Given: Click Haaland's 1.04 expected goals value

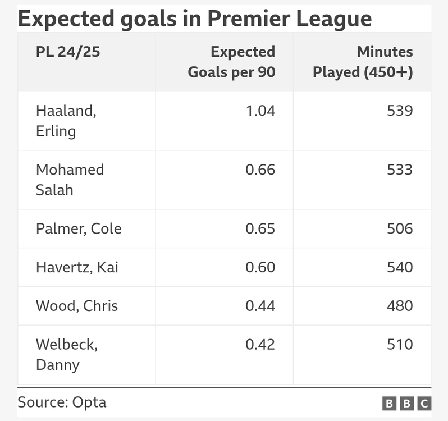Looking at the screenshot, I should pyautogui.click(x=260, y=111).
